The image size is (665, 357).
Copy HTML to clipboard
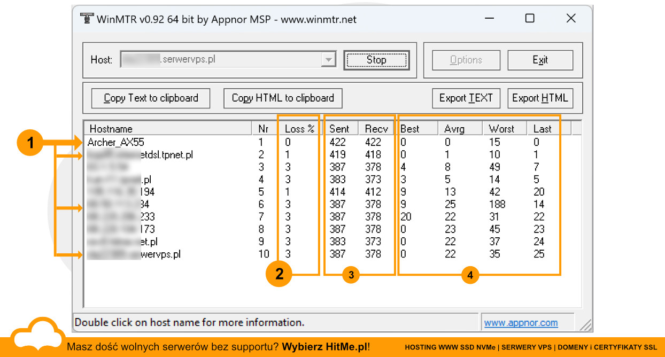coord(283,98)
